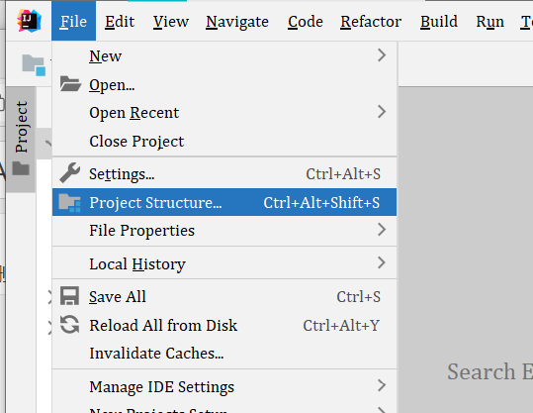Open the Code menu
The image size is (533, 413).
pos(306,22)
